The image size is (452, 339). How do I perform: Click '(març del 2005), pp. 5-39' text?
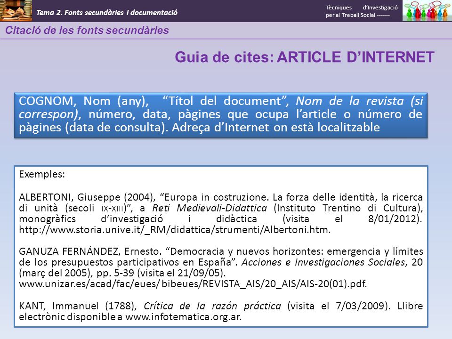point(76,273)
